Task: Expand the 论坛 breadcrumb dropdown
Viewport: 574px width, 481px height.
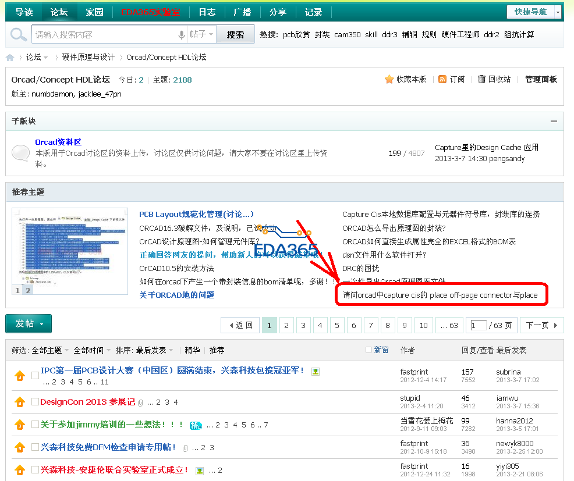Action: click(45, 58)
